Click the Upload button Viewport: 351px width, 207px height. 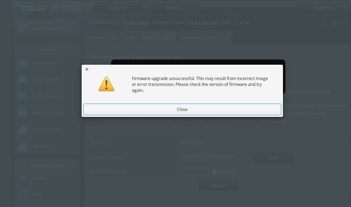tap(218, 186)
